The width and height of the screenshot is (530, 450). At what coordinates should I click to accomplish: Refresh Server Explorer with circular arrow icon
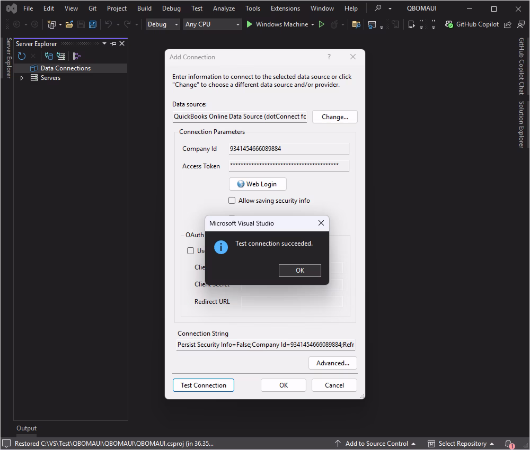22,56
